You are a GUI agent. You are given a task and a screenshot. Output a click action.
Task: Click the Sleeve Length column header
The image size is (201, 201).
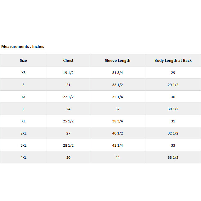[117, 61]
